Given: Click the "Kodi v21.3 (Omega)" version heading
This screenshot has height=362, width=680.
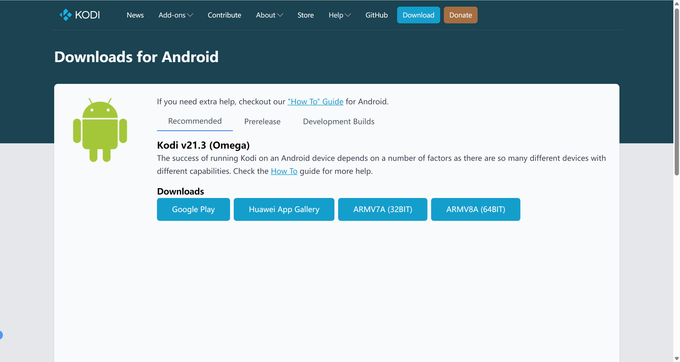Looking at the screenshot, I should 203,145.
